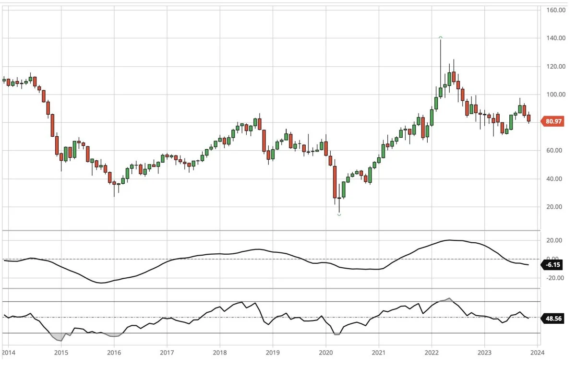
Task: Click the 2020 time axis label
Action: (x=325, y=353)
